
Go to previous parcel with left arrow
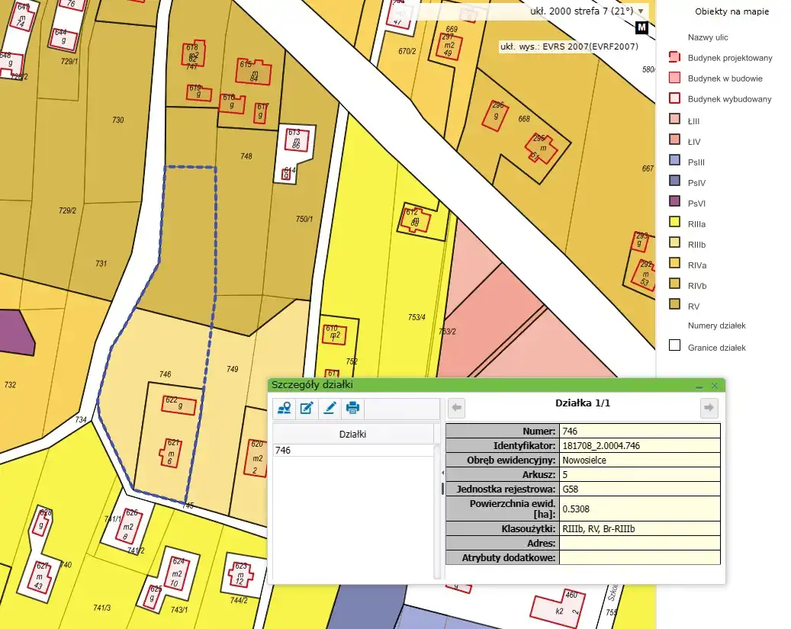coord(457,408)
